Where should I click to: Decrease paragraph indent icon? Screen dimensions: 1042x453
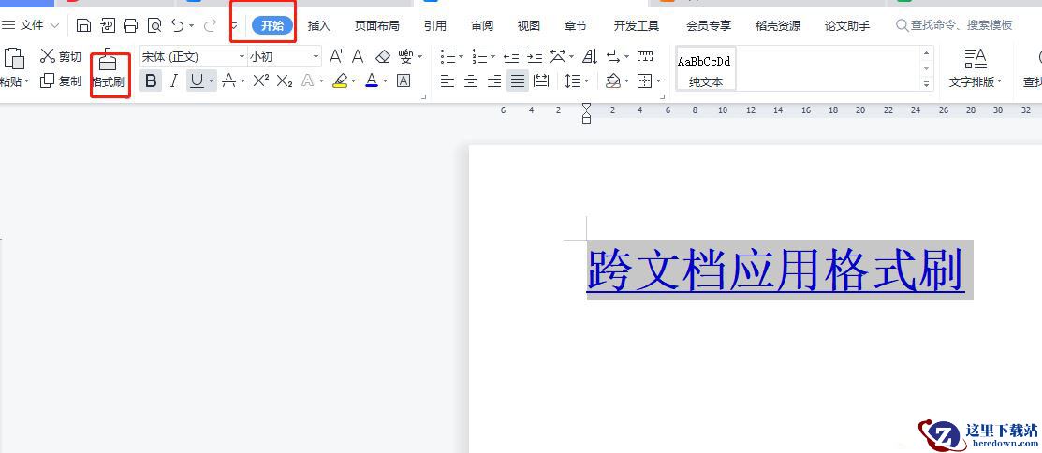(x=511, y=56)
